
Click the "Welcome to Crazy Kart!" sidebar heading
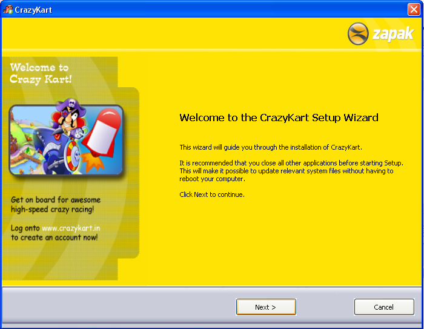tap(41, 73)
